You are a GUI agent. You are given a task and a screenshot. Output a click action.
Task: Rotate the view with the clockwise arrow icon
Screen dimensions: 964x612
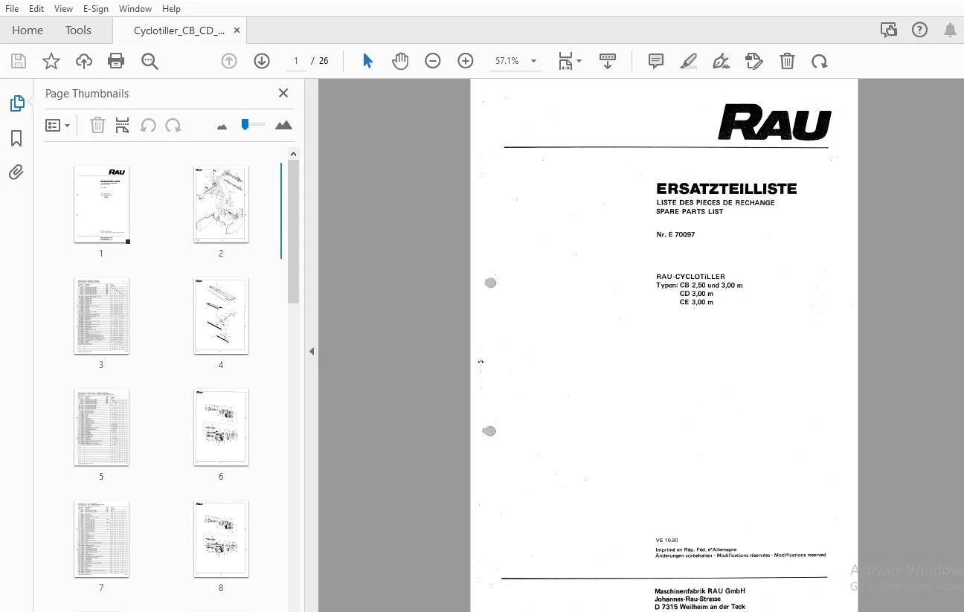(820, 61)
